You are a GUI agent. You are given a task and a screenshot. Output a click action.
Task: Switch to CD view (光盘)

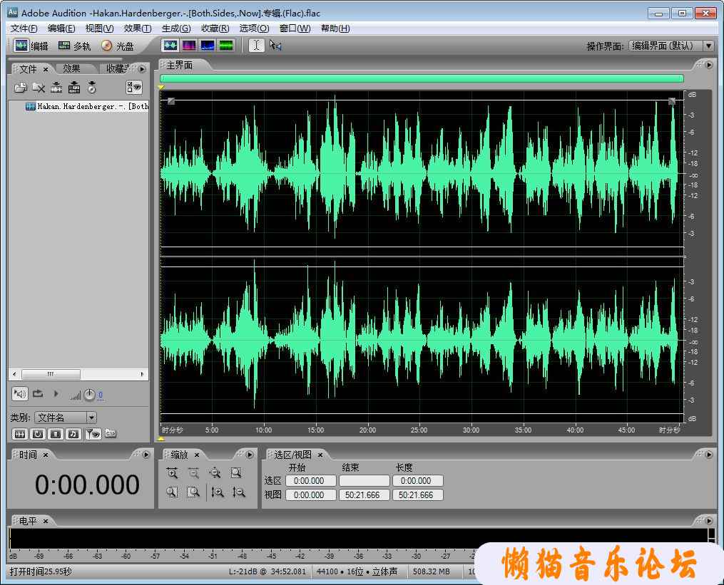pos(117,46)
